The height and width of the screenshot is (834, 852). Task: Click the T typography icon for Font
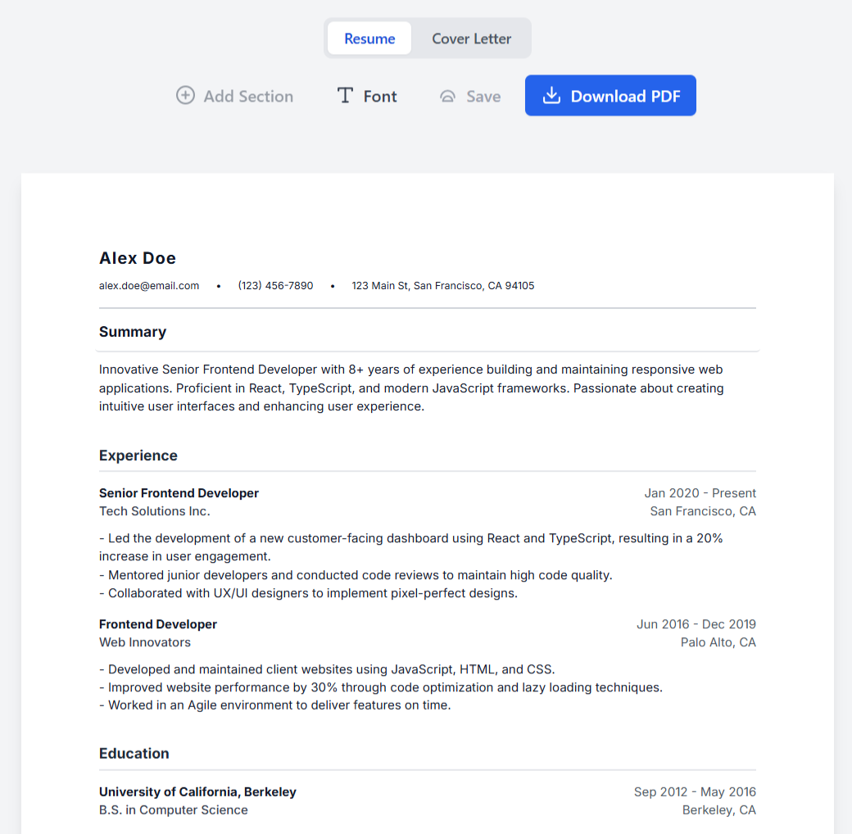point(345,96)
